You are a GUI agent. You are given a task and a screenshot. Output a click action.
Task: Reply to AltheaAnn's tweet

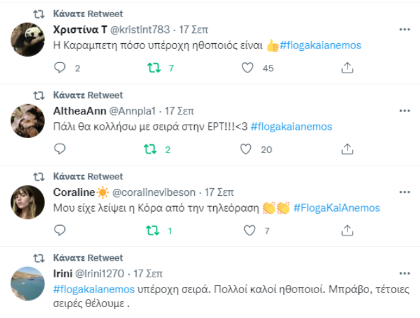tap(60, 149)
